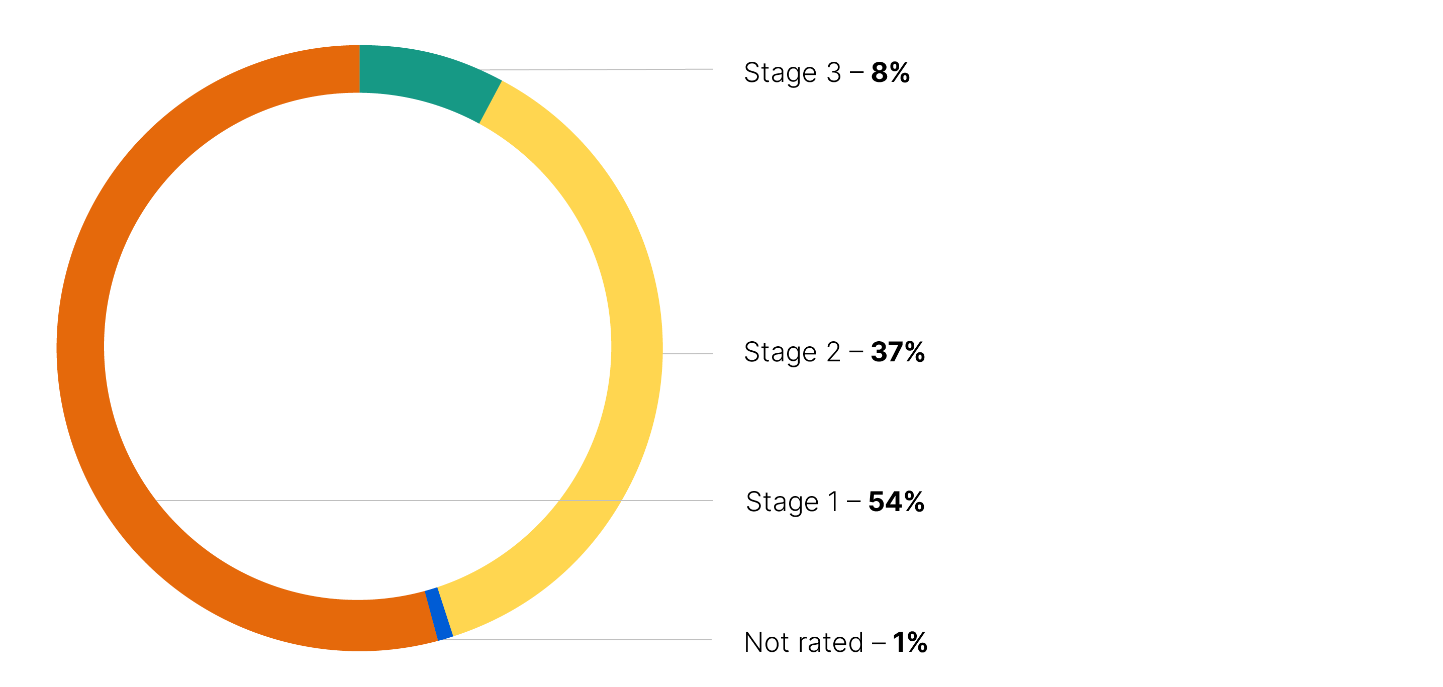Click the long Stage 1 leader line inside the donut

click(358, 501)
